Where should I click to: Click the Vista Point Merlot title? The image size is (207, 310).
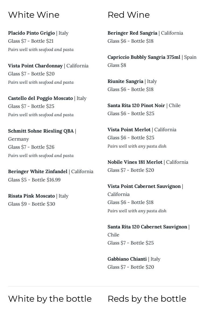point(129,130)
